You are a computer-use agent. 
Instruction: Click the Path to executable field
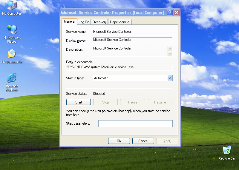(x=119, y=67)
